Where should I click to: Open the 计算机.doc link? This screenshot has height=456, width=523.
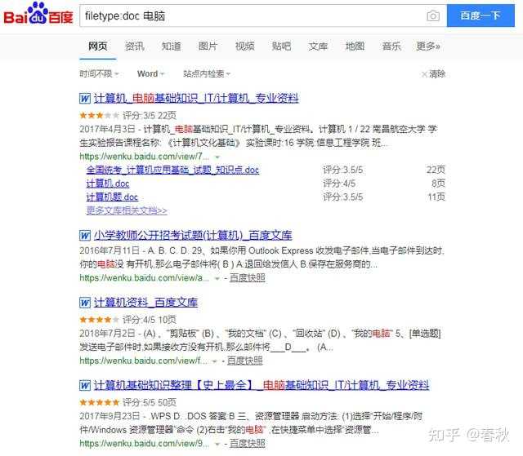pos(108,184)
